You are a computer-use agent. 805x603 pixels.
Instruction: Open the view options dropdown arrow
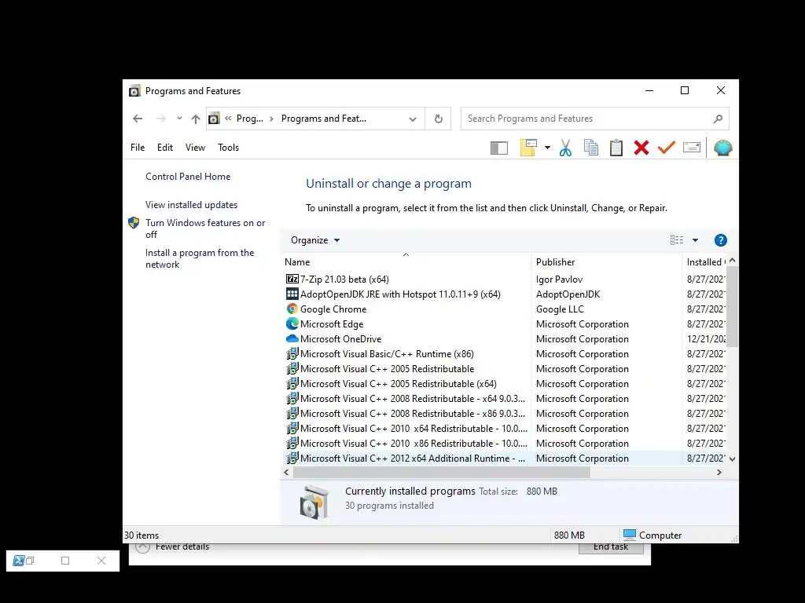(695, 240)
